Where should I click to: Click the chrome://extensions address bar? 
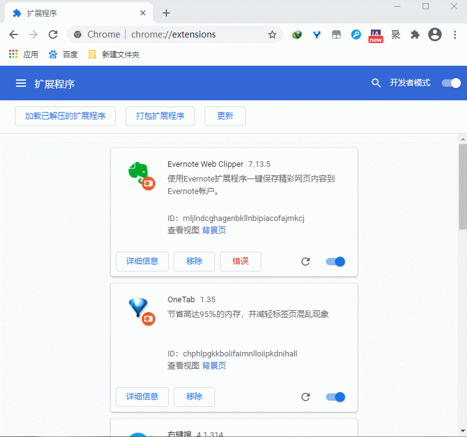pyautogui.click(x=174, y=34)
